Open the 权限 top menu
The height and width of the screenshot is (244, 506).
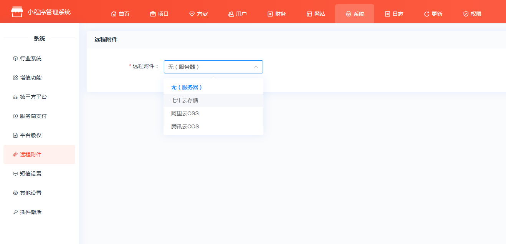pos(472,14)
